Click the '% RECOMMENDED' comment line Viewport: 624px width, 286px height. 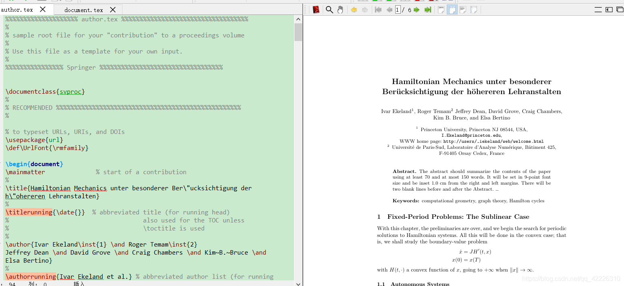123,108
